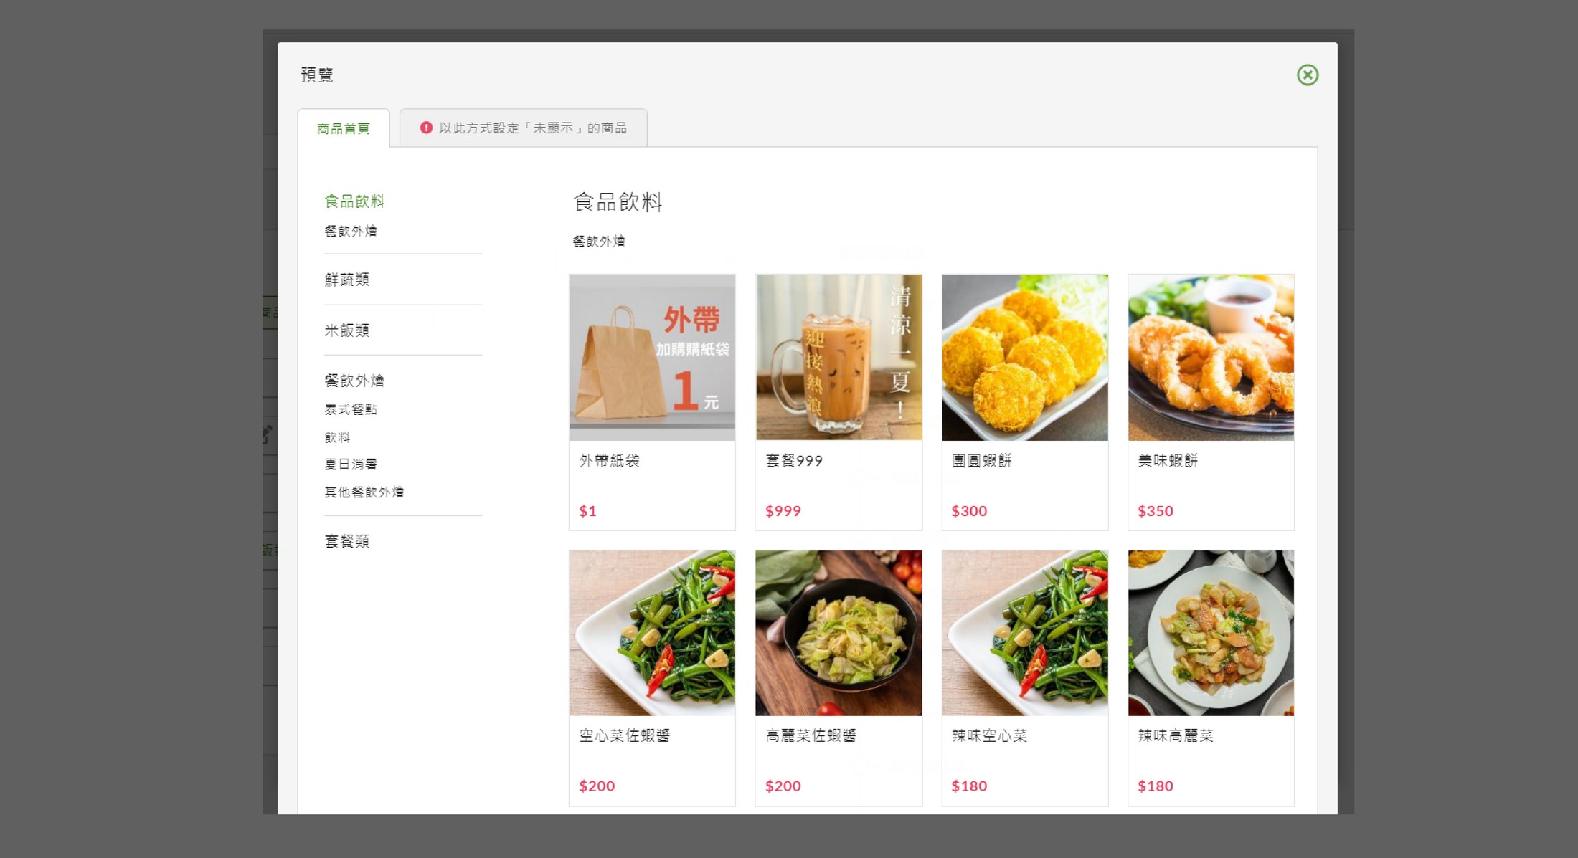1578x858 pixels.
Task: Click the 外帶紙袋 product name
Action: pos(610,460)
